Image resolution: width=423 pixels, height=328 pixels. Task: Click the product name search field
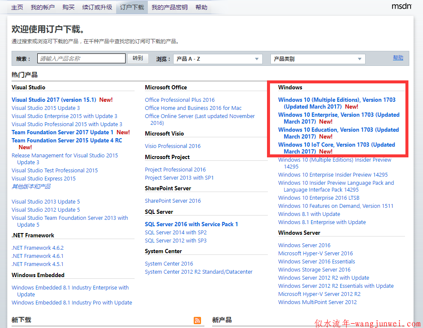(81, 59)
